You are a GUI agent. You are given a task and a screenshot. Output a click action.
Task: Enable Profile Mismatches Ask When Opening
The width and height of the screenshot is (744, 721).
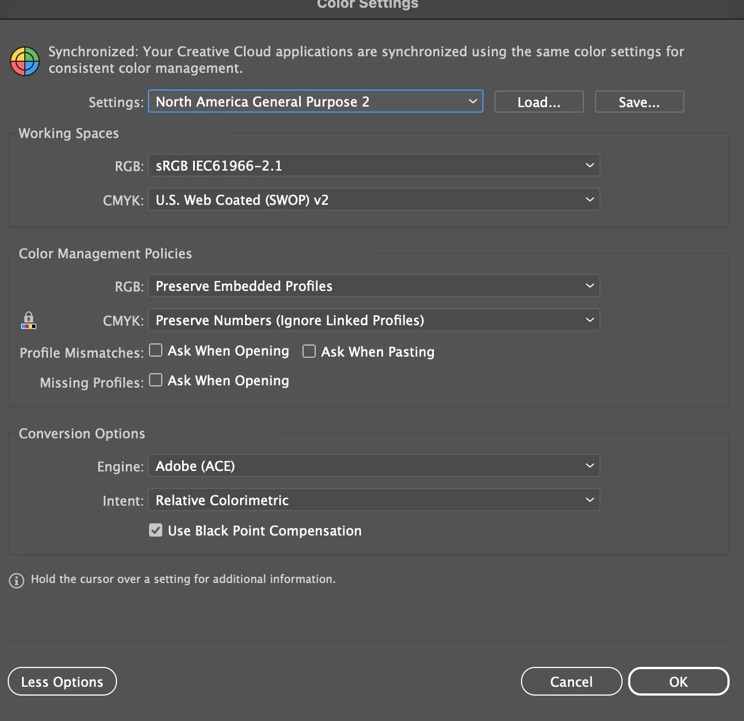[156, 351]
